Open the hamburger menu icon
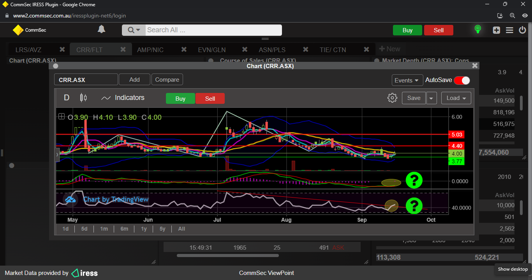Screen dimensions: 532x280 tap(509, 30)
